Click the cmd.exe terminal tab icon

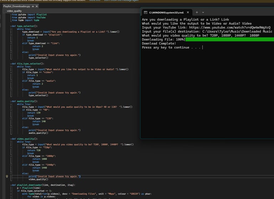[146, 12]
